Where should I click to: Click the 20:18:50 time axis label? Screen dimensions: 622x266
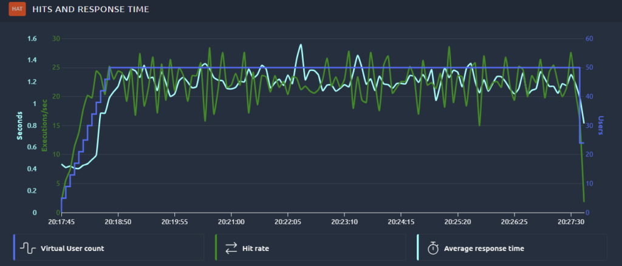118,222
